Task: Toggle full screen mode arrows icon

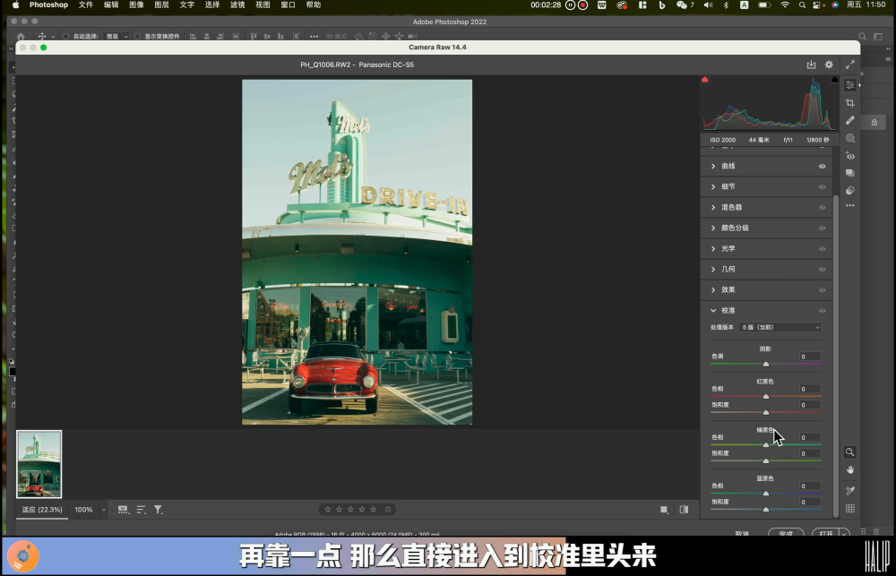Action: pos(849,64)
